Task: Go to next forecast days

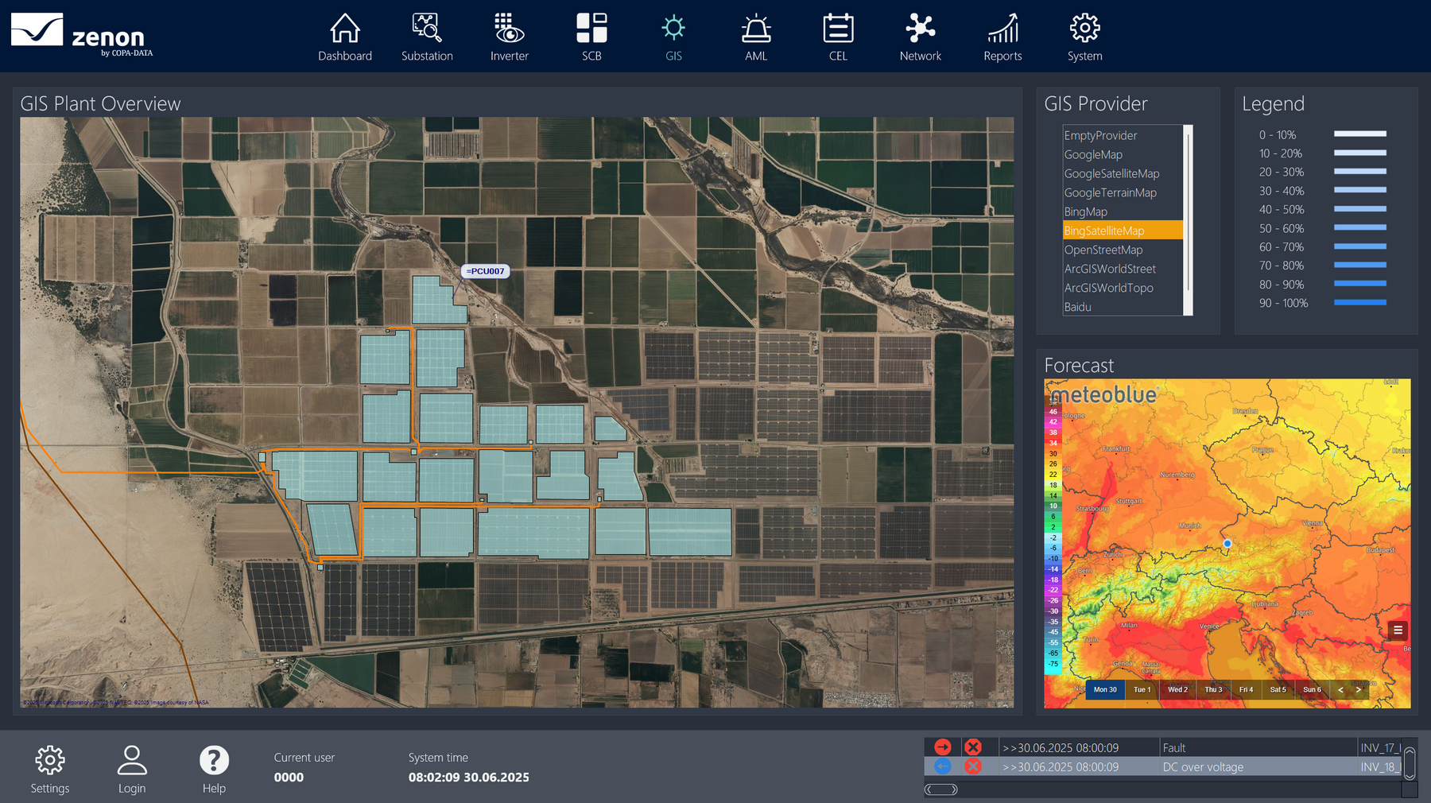Action: click(1359, 689)
